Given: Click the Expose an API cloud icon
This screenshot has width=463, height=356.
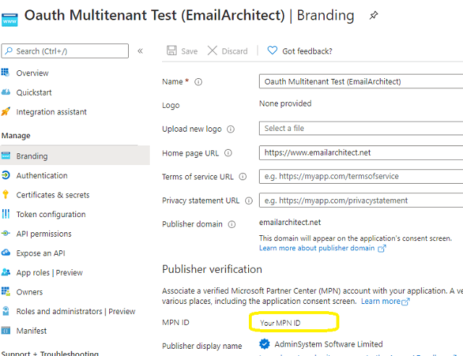Looking at the screenshot, I should pyautogui.click(x=6, y=253).
